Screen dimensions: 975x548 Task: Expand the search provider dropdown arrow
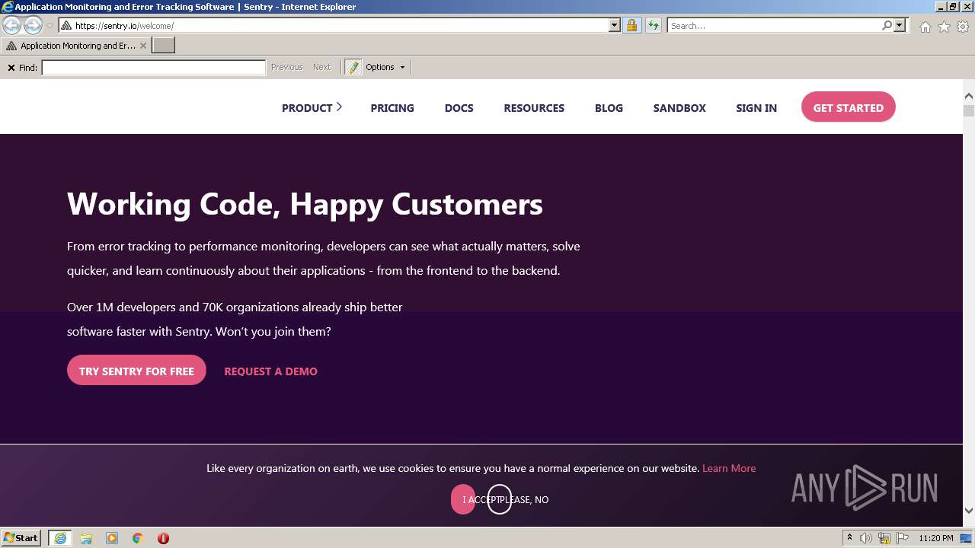(x=900, y=25)
